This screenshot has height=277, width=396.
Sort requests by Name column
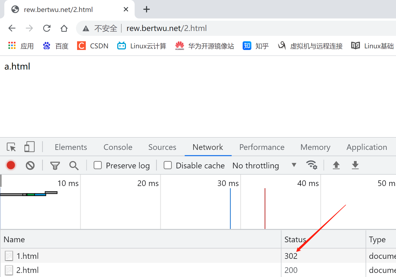pyautogui.click(x=141, y=240)
